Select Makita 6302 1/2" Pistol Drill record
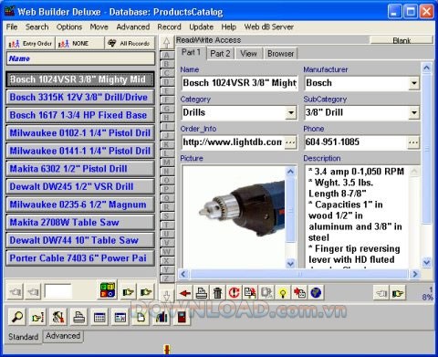 pos(80,169)
